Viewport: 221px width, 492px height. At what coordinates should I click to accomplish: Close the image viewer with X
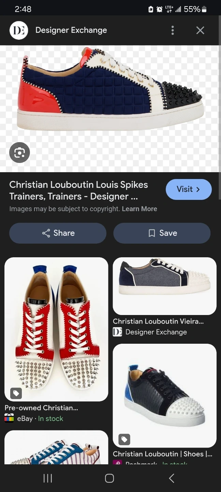[200, 30]
